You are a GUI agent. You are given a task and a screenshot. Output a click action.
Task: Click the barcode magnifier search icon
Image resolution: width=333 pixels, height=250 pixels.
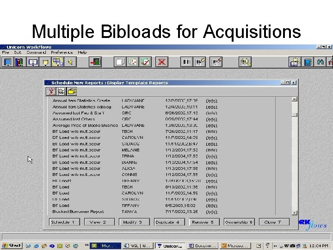[x=245, y=62]
